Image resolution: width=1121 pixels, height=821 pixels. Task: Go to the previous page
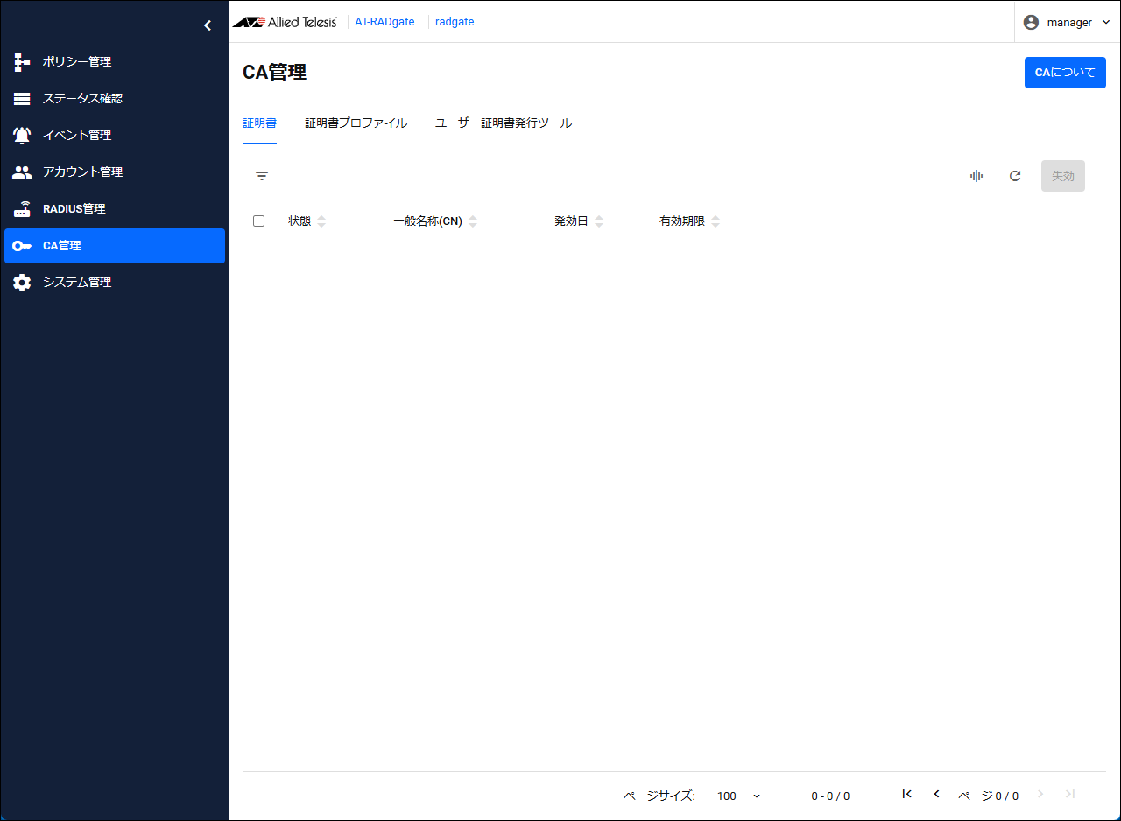click(936, 794)
